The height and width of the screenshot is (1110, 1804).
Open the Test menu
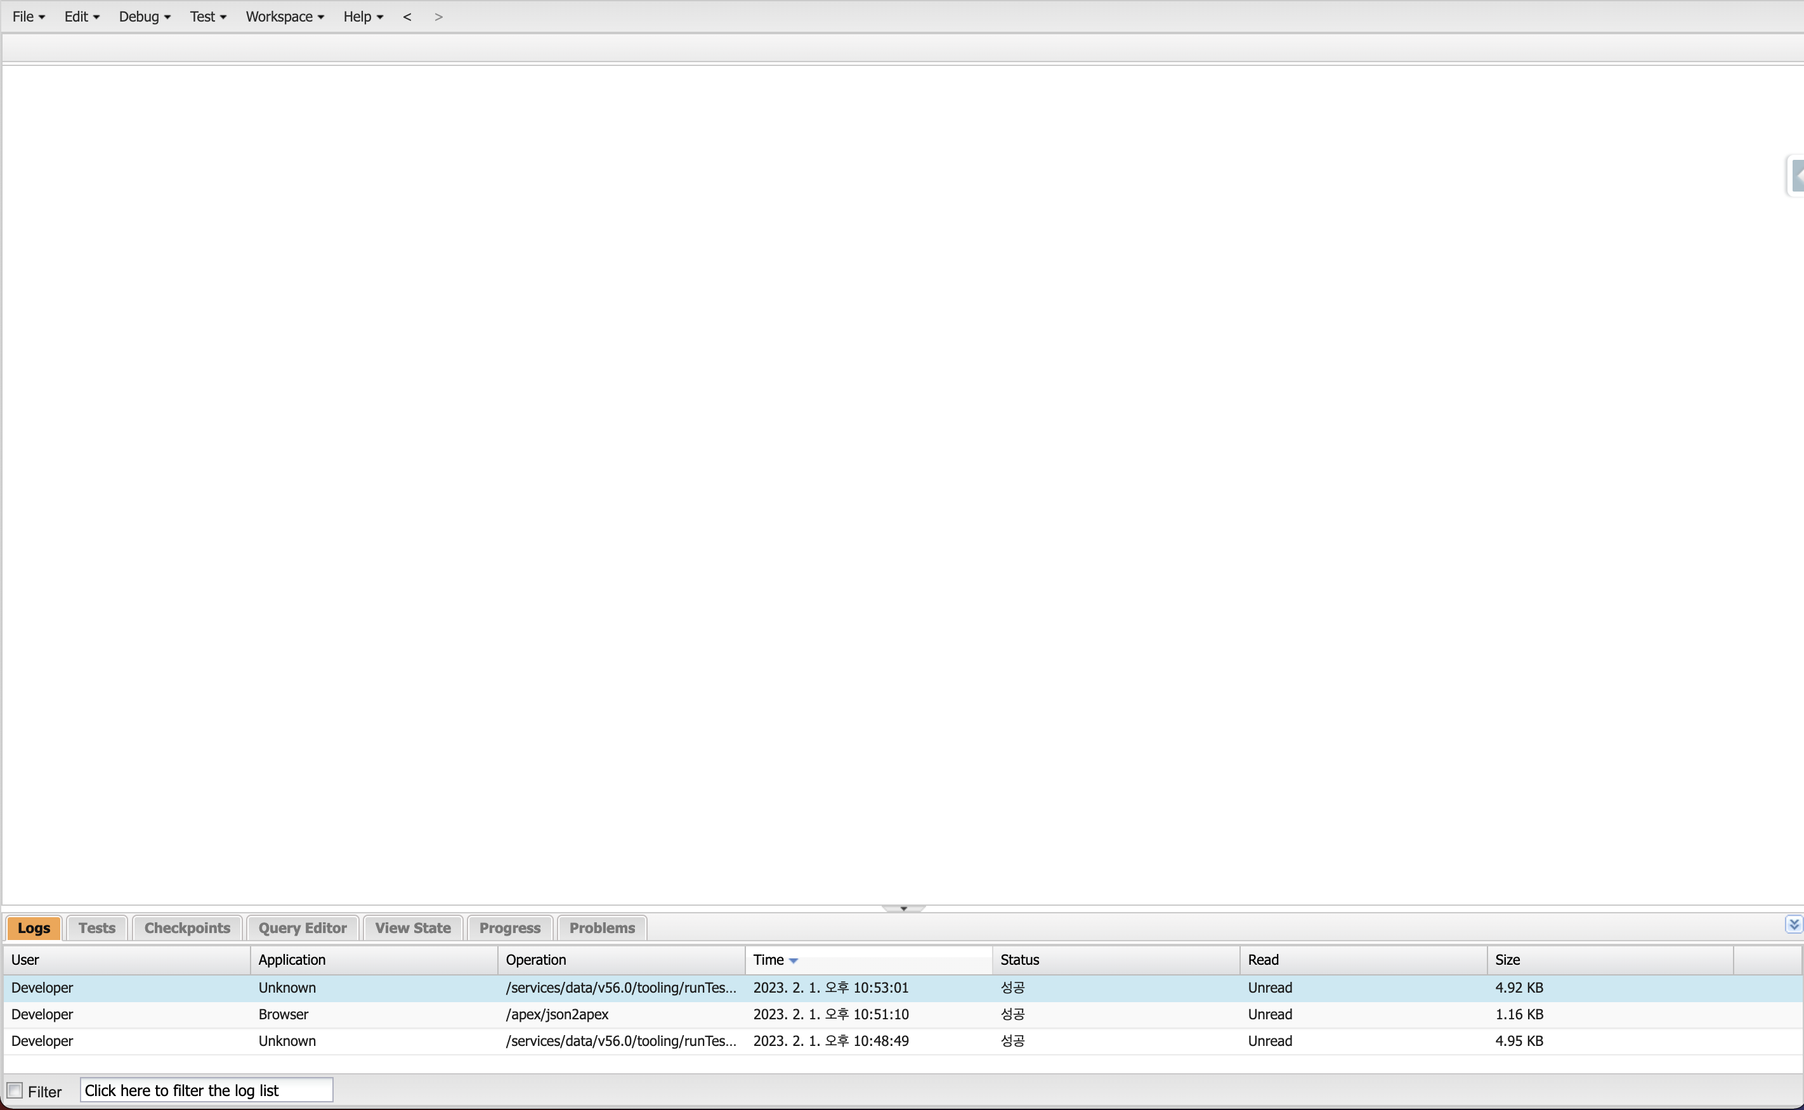pos(207,17)
